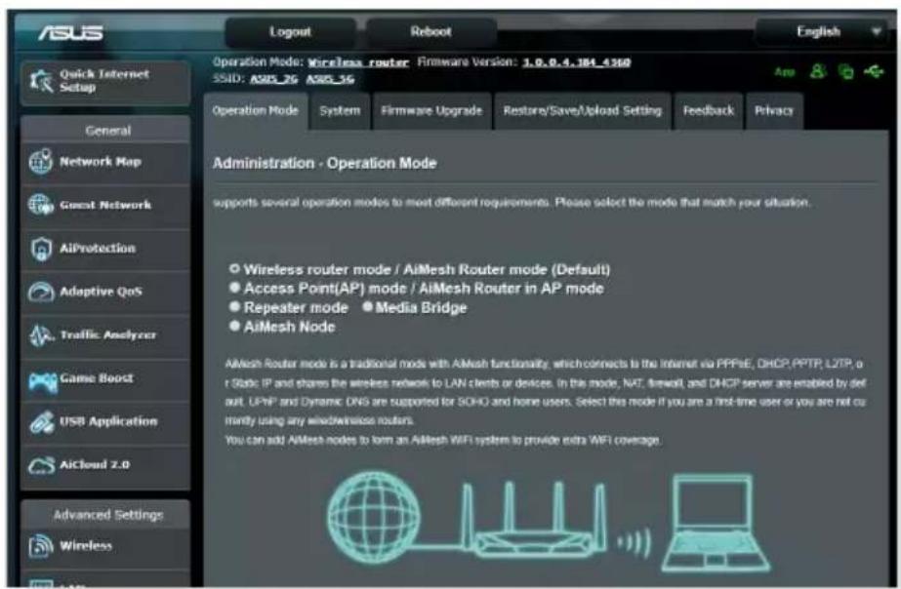This screenshot has width=901, height=589.
Task: Click the network clients status icon
Action: [x=845, y=71]
